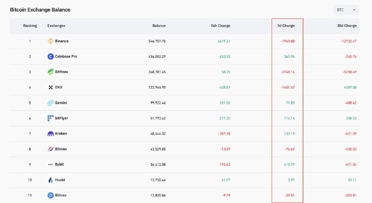This screenshot has width=372, height=203.
Task: Click Coinbase Pro 24h change 653.53
Action: pyautogui.click(x=225, y=56)
